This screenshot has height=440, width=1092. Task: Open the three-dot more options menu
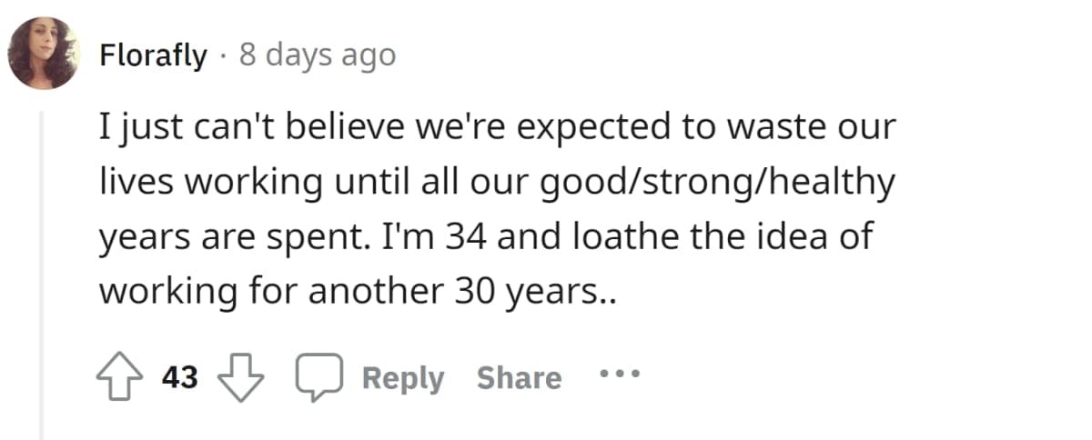pyautogui.click(x=620, y=374)
